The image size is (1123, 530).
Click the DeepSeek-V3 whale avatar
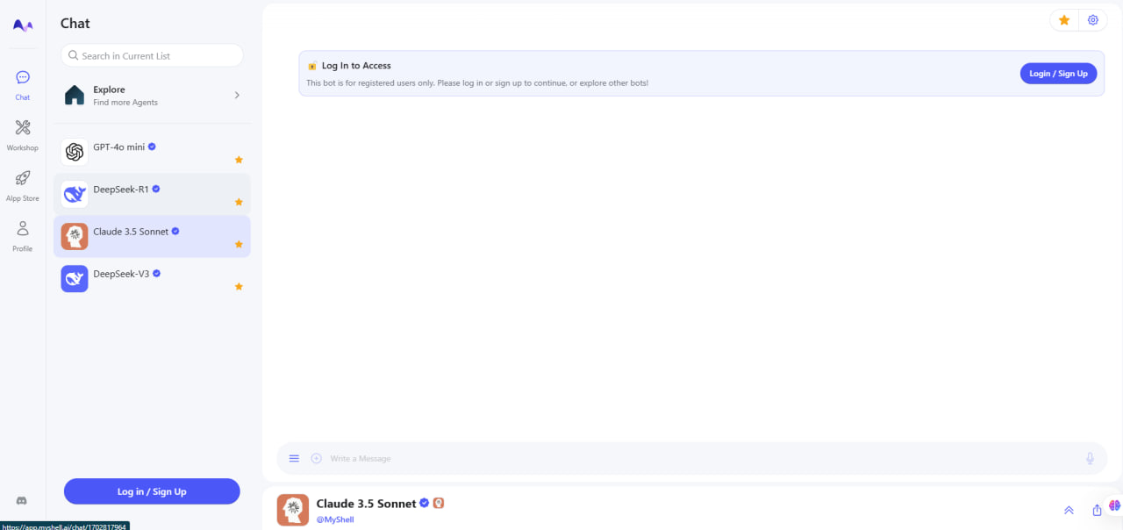click(x=75, y=278)
